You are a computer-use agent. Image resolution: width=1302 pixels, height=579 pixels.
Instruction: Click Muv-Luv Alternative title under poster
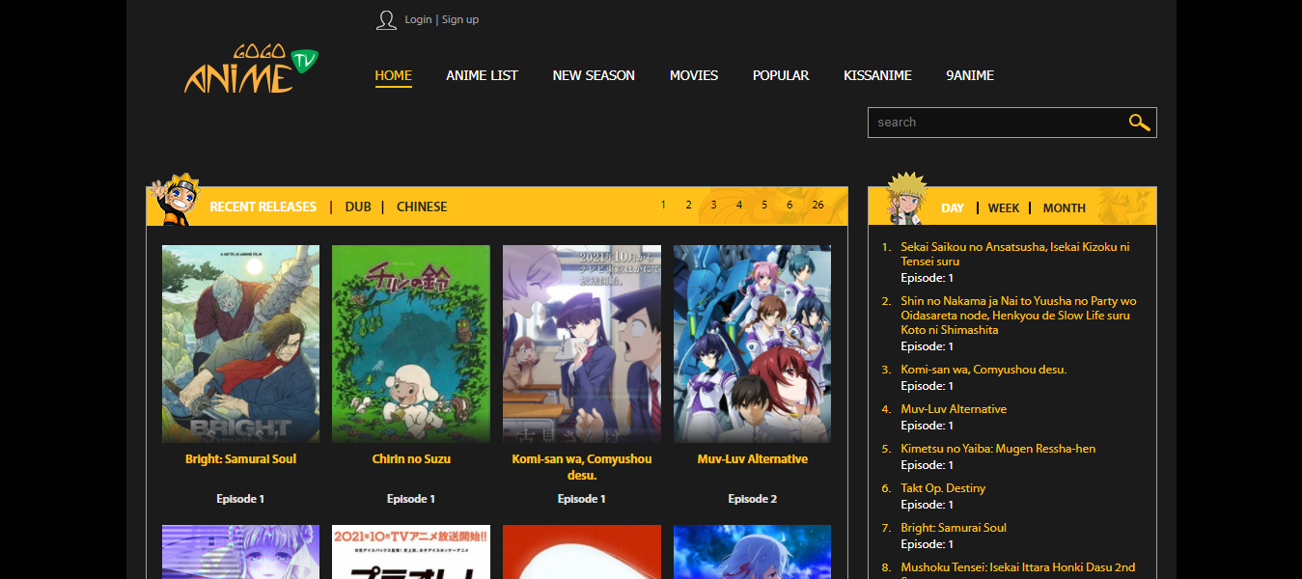point(753,459)
